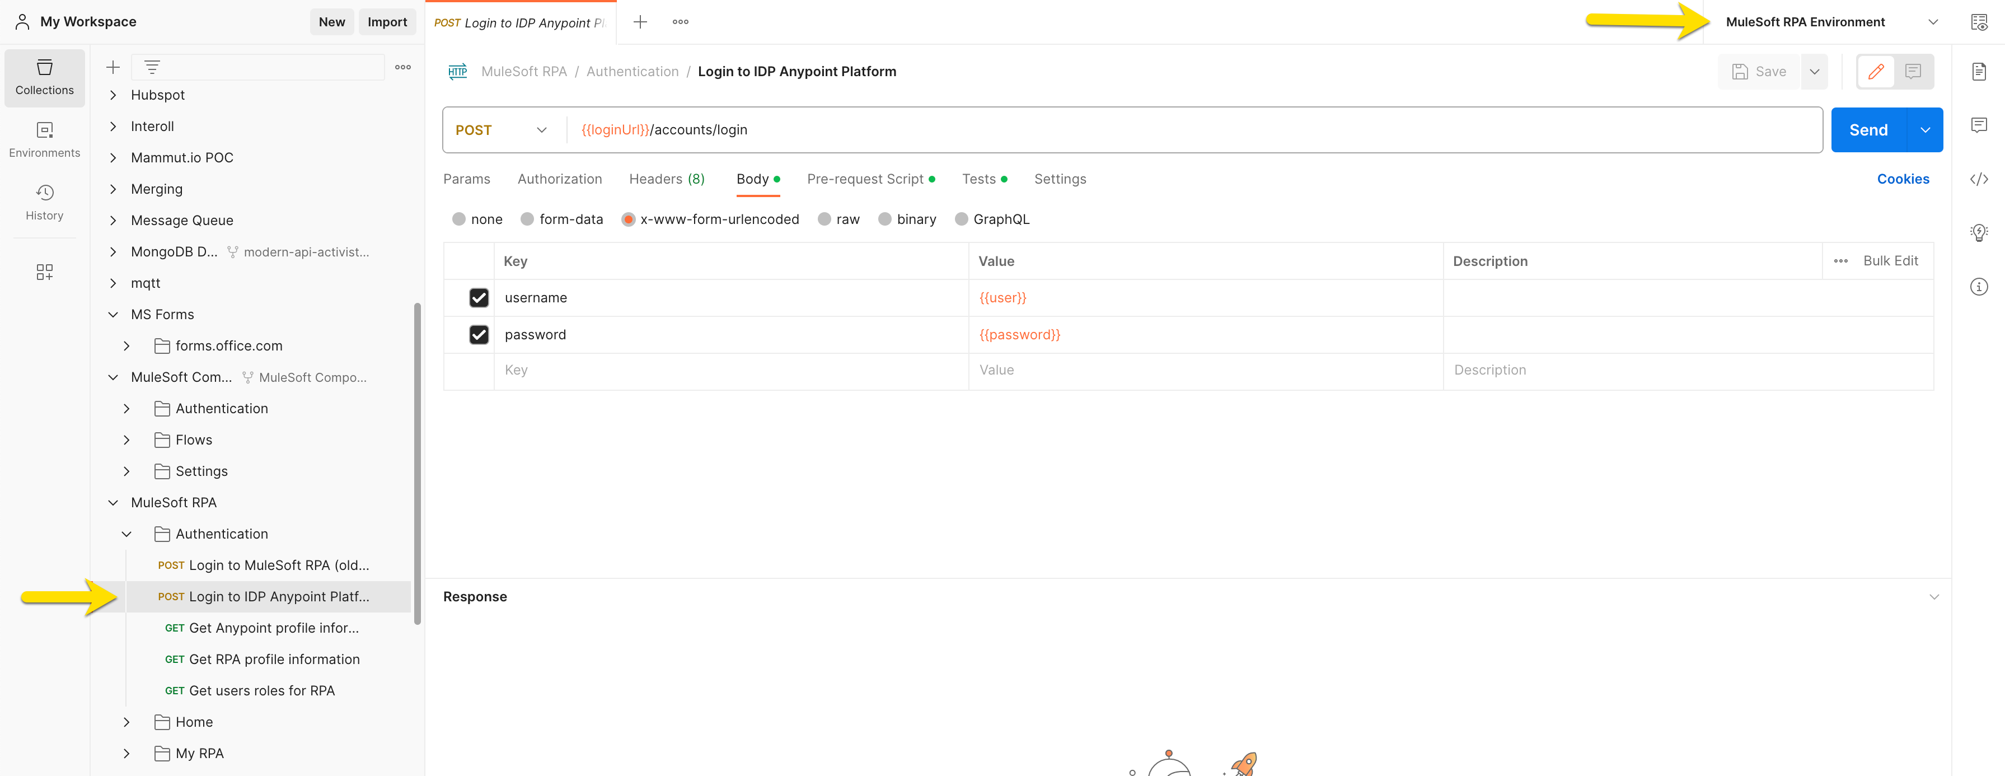The height and width of the screenshot is (776, 2005).
Task: Click the Send button
Action: [x=1868, y=130]
